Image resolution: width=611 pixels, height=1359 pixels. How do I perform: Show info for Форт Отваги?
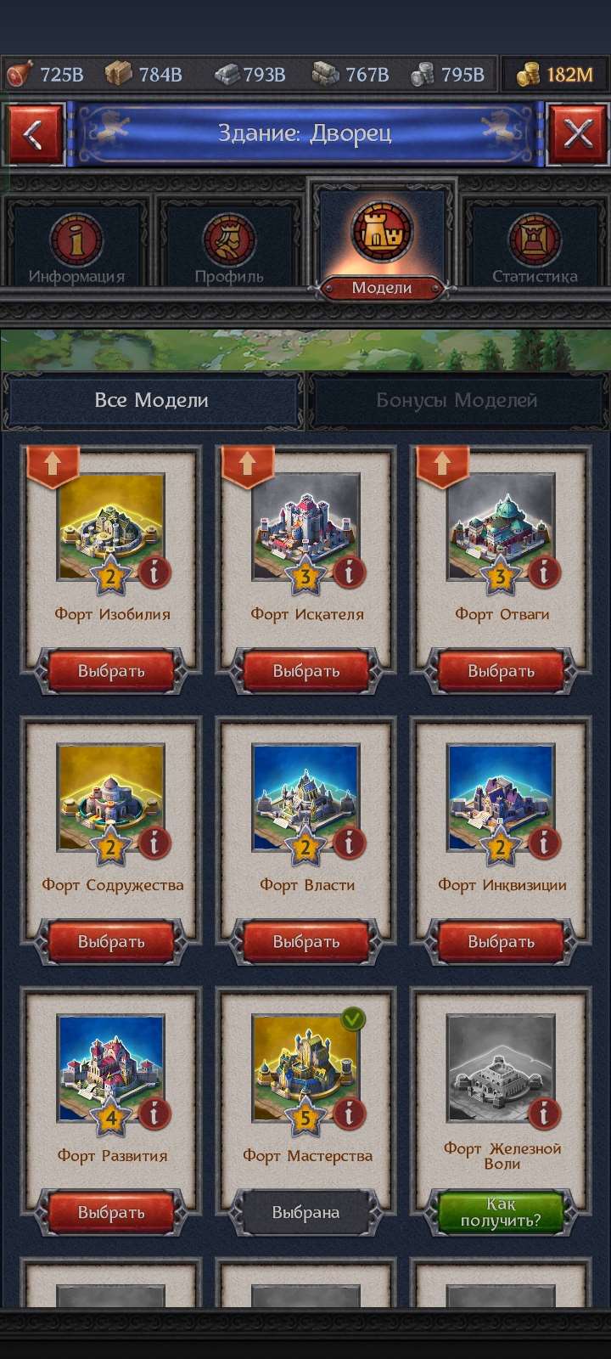coord(544,572)
